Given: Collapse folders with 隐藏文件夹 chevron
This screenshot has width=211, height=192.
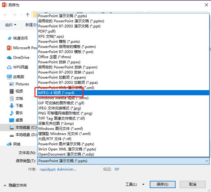Looking at the screenshot, I should coord(5,185).
